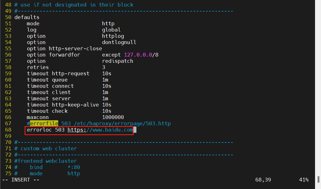The width and height of the screenshot is (321, 189).
Task: Click 'http-request' on line 59
Action: click(70, 73)
